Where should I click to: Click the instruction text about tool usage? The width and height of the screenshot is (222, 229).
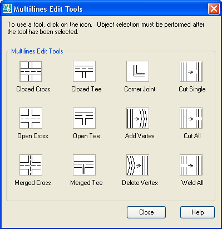[x=106, y=28]
